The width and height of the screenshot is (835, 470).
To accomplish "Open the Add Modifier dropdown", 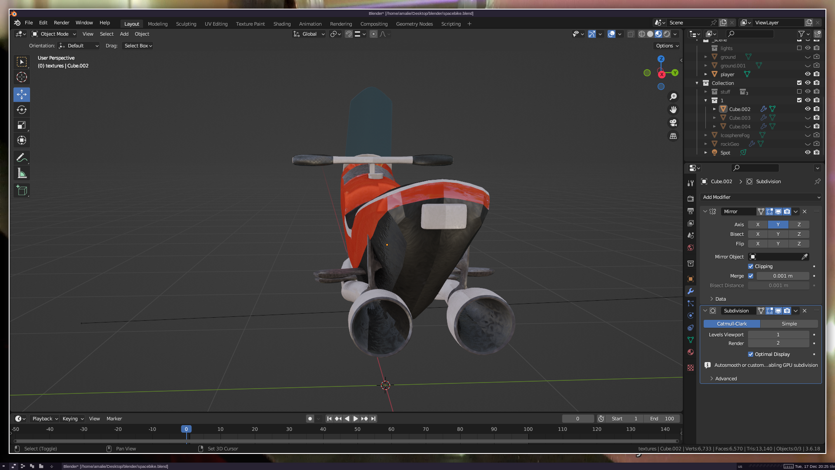I will [x=761, y=197].
